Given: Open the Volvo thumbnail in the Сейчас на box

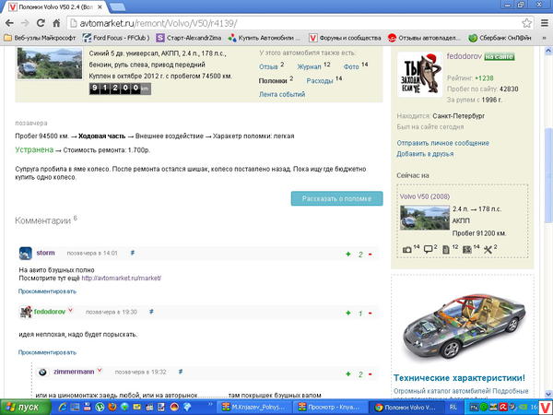Looking at the screenshot, I should [425, 218].
